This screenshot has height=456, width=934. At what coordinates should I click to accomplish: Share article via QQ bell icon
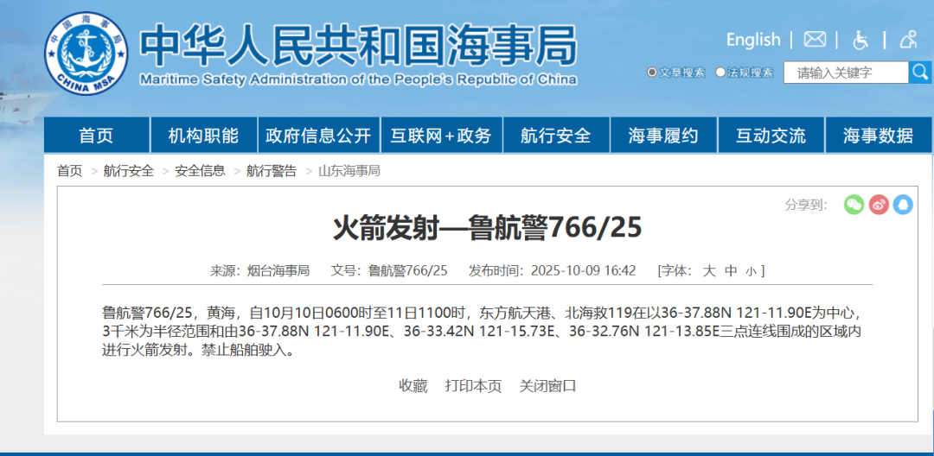click(x=903, y=205)
